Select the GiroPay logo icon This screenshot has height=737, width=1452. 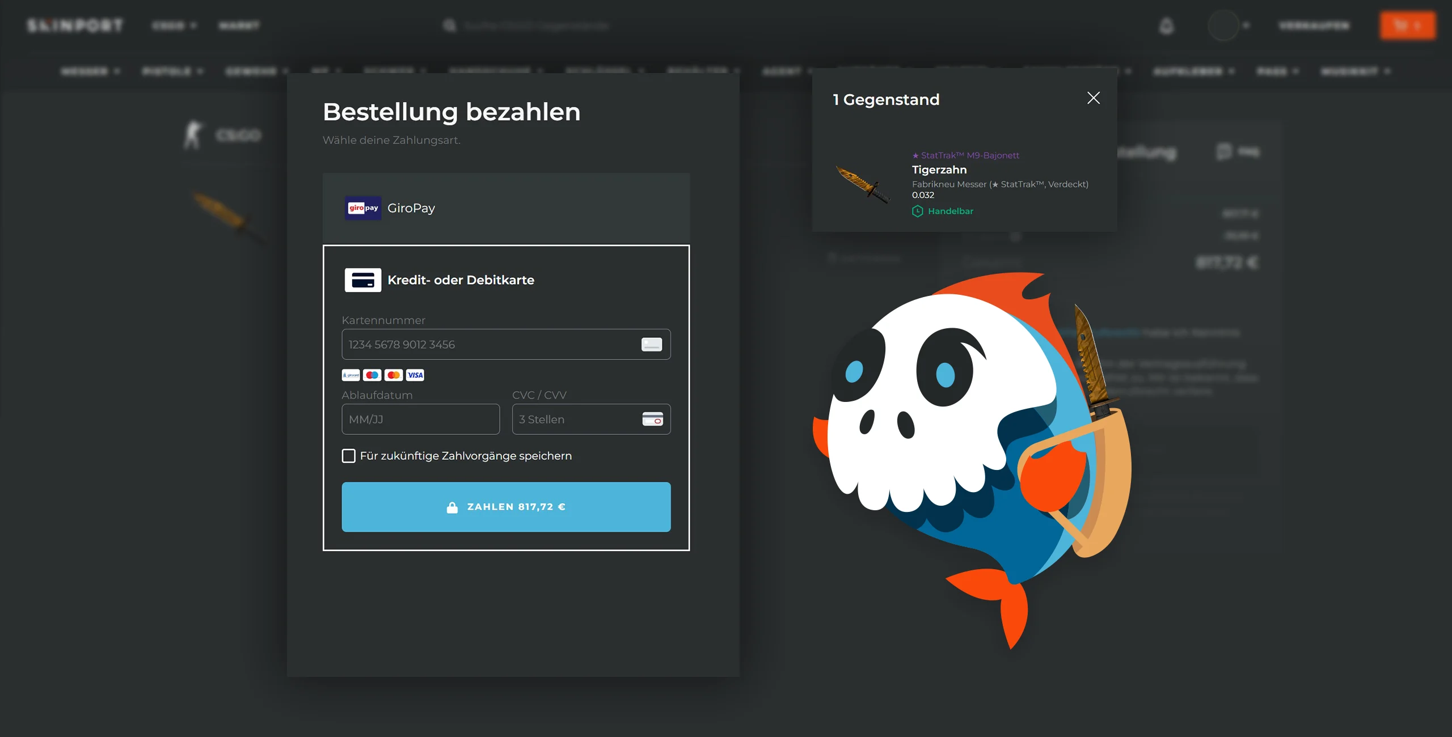363,208
